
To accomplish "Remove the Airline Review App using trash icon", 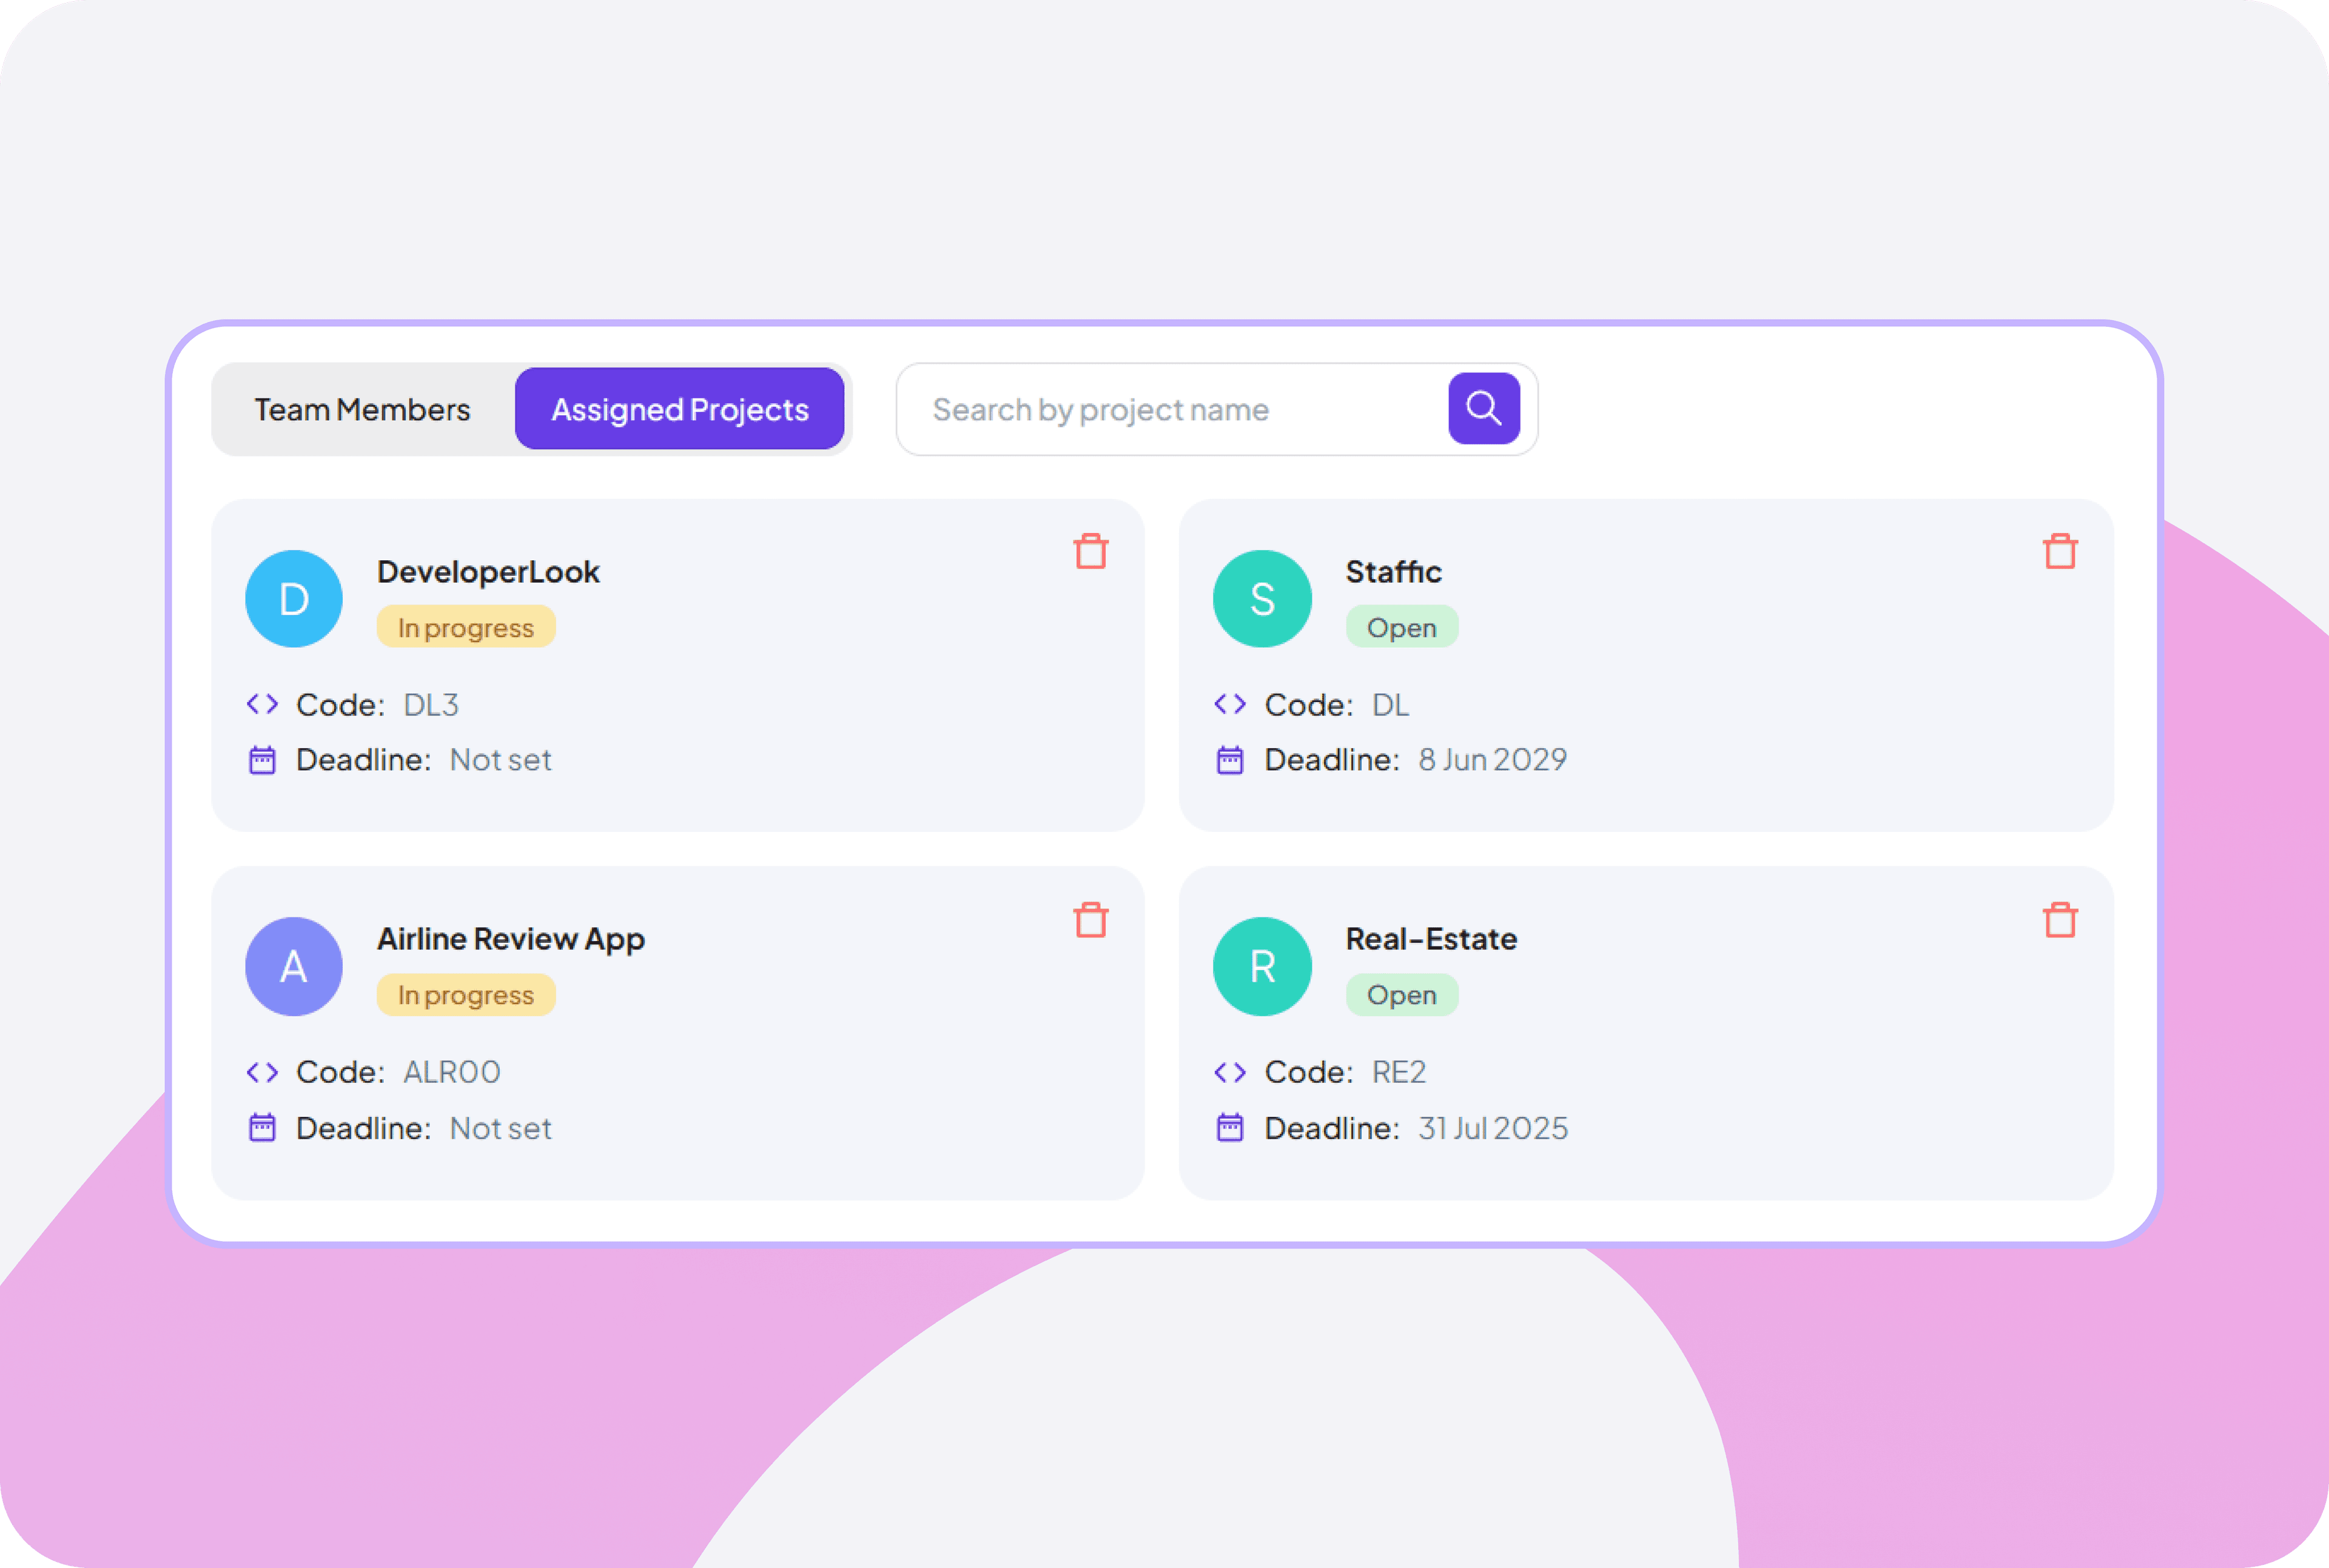I will click(x=1090, y=919).
